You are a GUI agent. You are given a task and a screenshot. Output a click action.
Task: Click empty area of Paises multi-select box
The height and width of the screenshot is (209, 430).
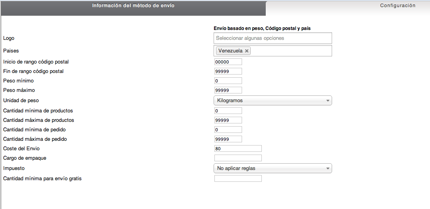tap(291, 51)
